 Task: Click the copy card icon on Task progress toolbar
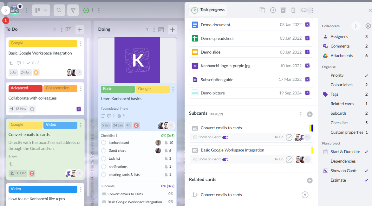click(262, 10)
